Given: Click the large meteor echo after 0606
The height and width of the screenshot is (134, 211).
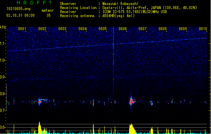Looking at the screenshot, I should click(132, 101).
